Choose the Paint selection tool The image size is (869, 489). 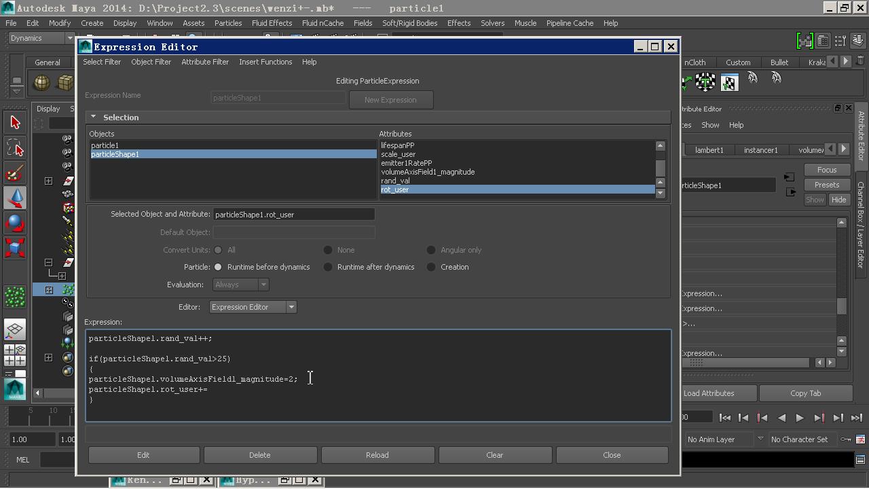tap(15, 173)
